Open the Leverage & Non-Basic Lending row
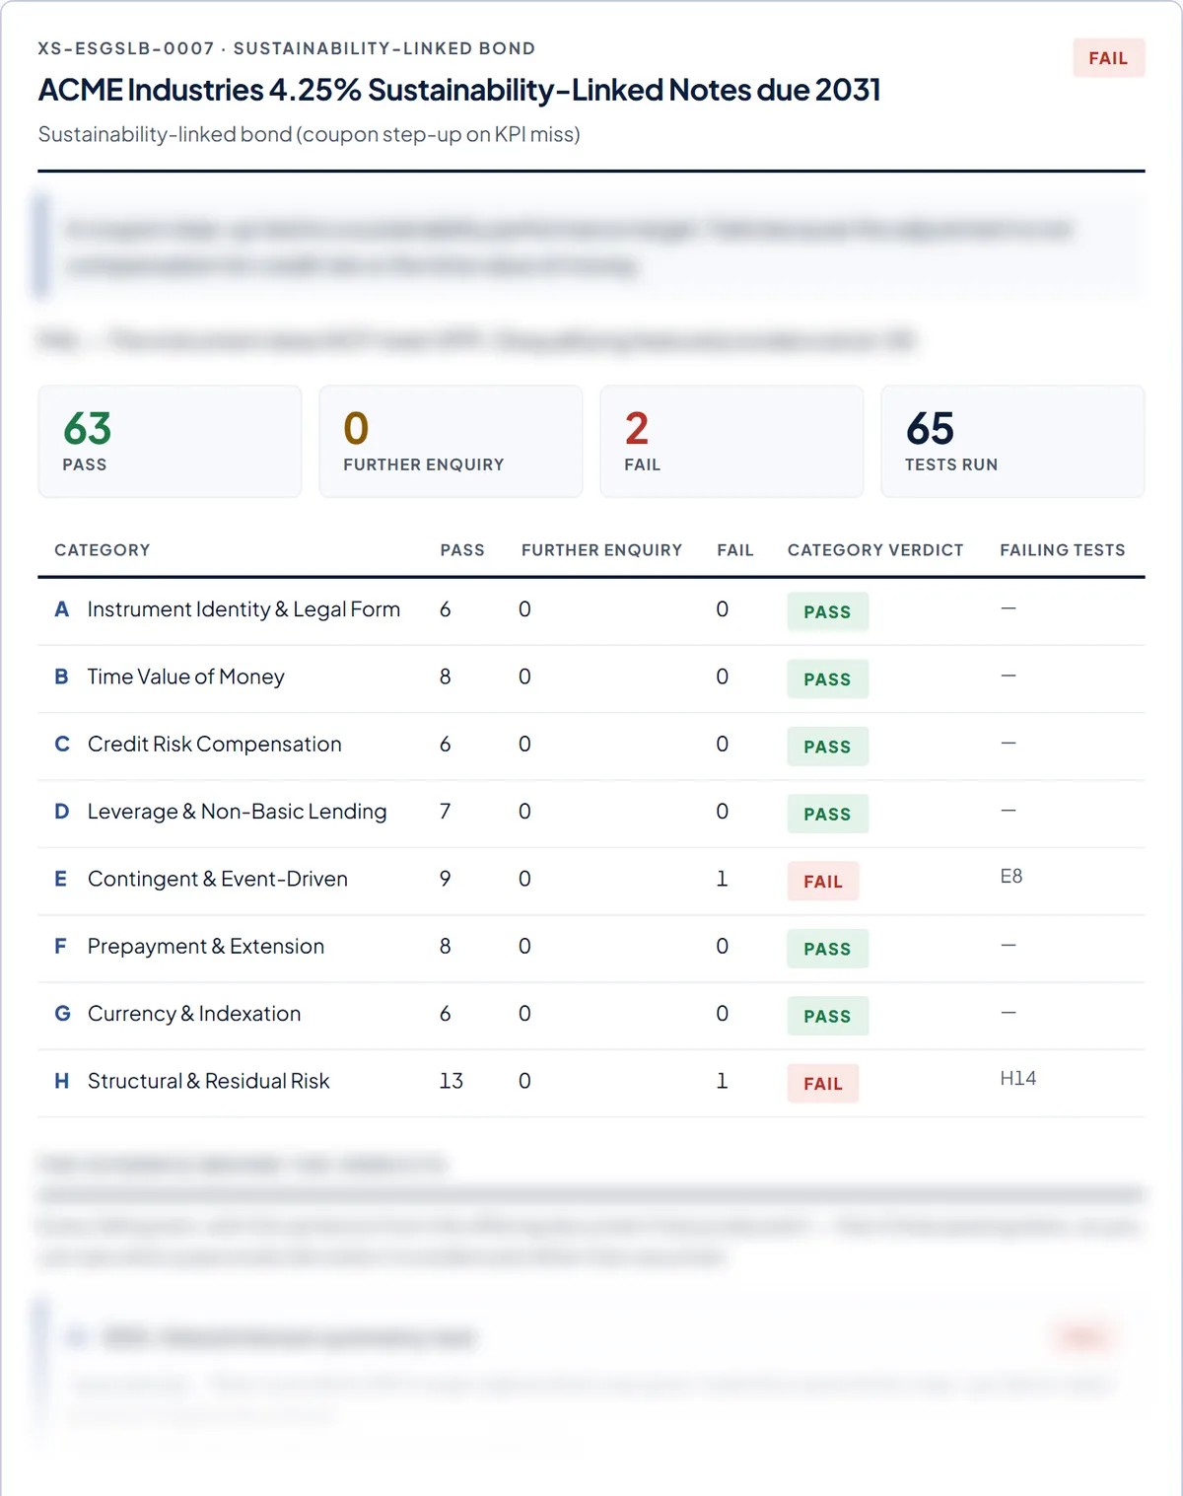Image resolution: width=1183 pixels, height=1496 pixels. (591, 814)
